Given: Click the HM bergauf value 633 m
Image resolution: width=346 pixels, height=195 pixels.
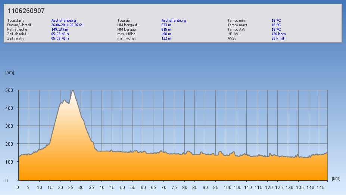Looking at the screenshot, I should click(166, 25).
